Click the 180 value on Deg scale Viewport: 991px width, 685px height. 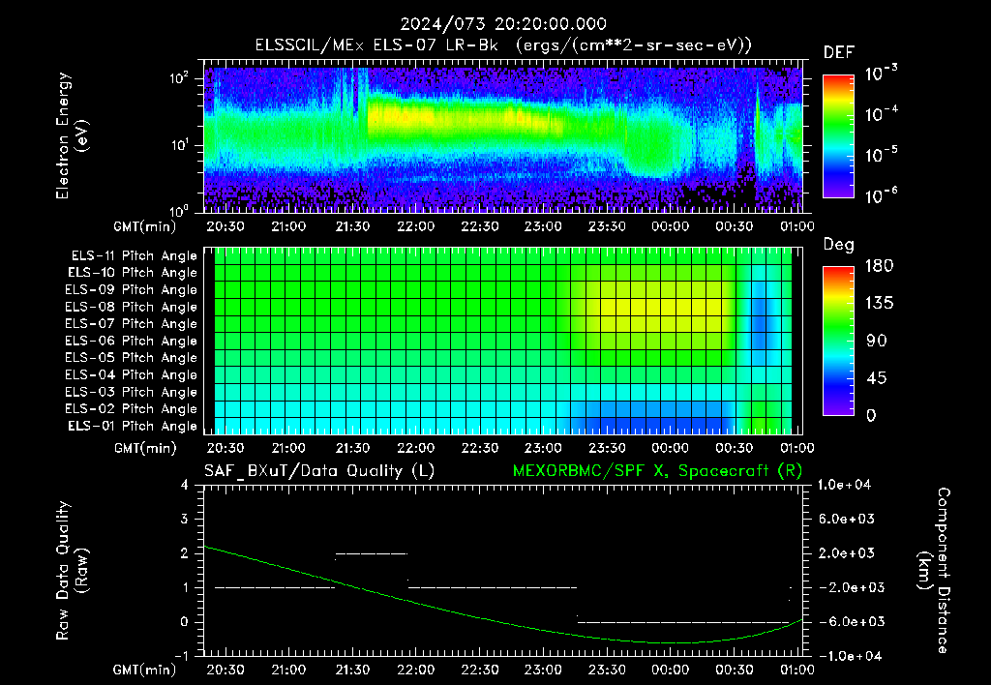[x=879, y=266]
